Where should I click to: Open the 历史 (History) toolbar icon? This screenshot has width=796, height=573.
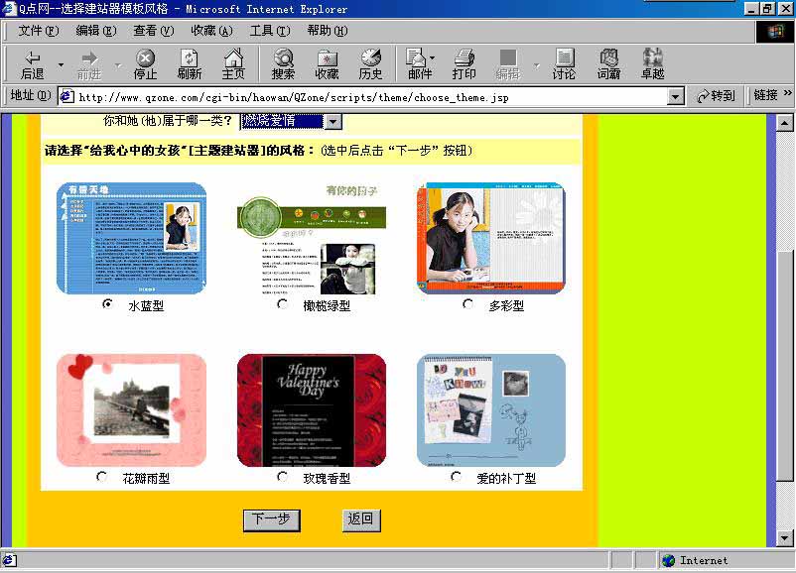(371, 61)
